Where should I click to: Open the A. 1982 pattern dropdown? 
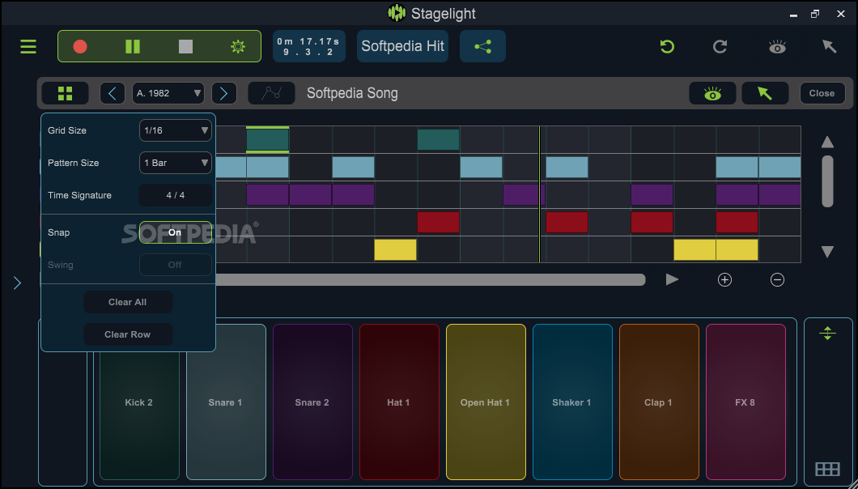(x=168, y=93)
